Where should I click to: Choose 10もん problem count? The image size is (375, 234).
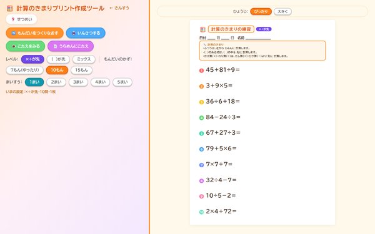57,70
